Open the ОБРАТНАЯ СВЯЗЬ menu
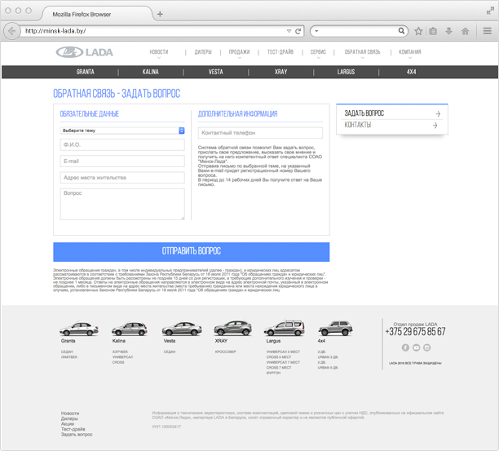This screenshot has width=499, height=451. [362, 52]
